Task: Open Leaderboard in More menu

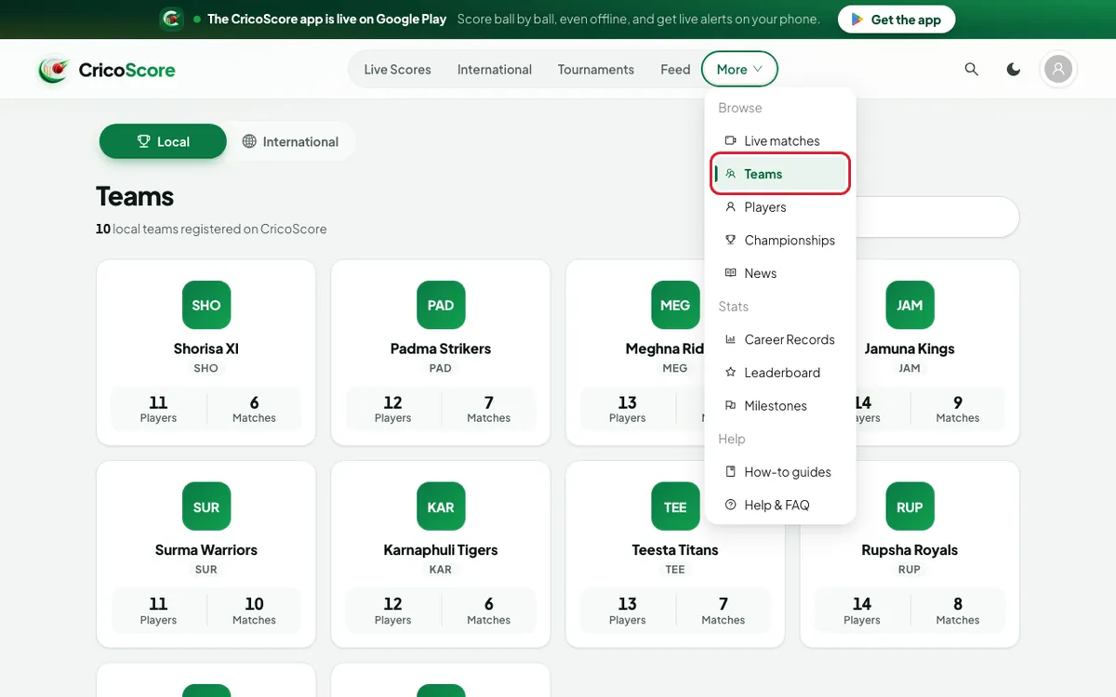Action: pos(780,373)
